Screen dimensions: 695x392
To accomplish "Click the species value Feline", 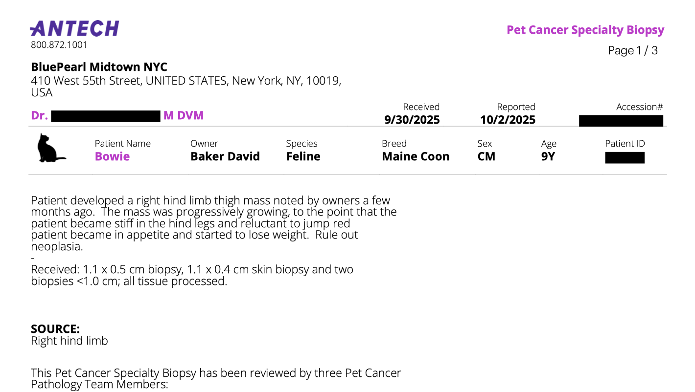I will click(x=303, y=157).
